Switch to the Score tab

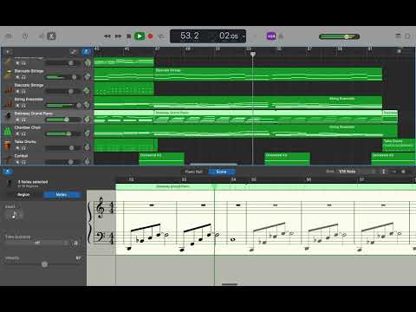click(x=221, y=172)
